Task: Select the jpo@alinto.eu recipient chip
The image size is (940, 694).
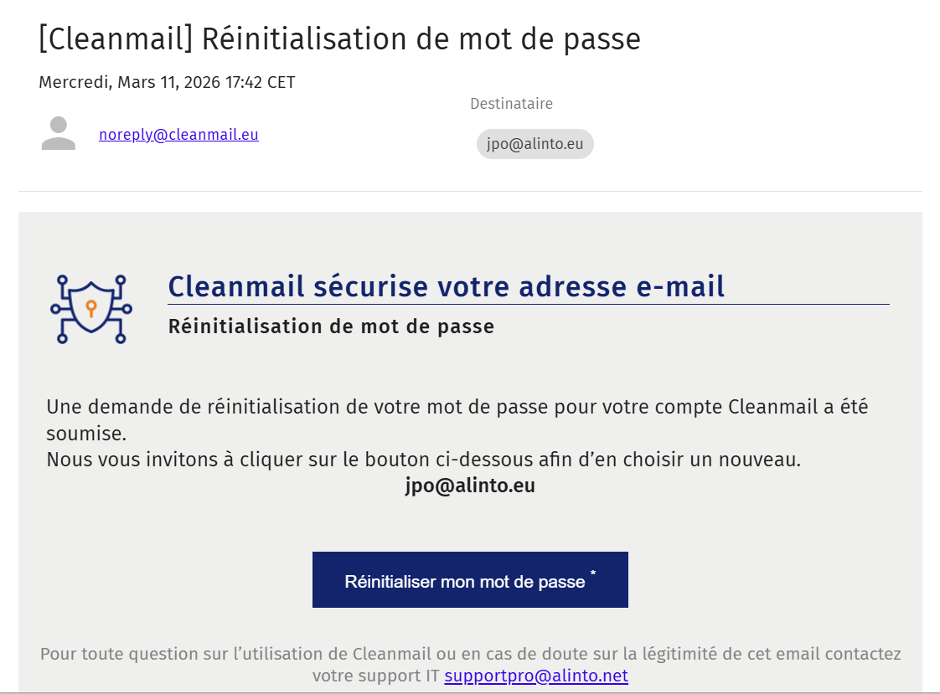Action: point(535,144)
